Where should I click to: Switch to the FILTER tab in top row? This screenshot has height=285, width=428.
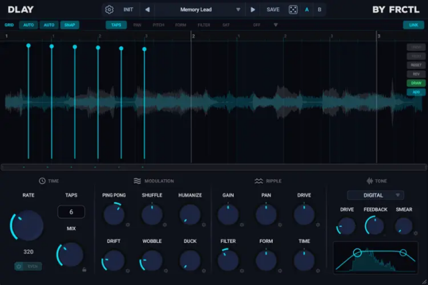point(203,25)
